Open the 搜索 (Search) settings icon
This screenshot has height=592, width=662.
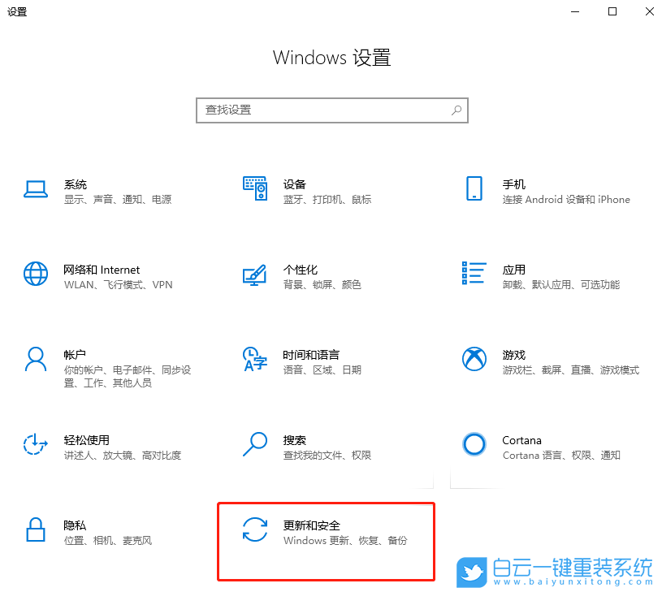coord(255,444)
